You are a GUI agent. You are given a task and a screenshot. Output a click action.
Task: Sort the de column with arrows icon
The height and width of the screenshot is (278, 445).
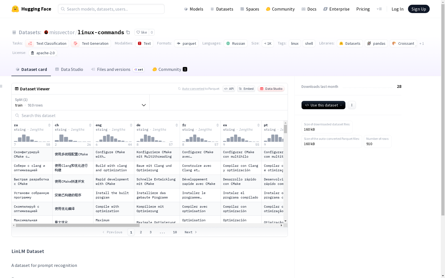177,125
